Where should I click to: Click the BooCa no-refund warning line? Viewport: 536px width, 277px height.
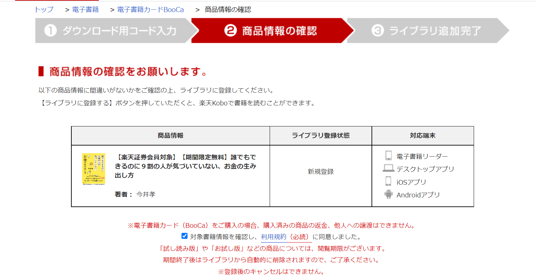click(271, 225)
